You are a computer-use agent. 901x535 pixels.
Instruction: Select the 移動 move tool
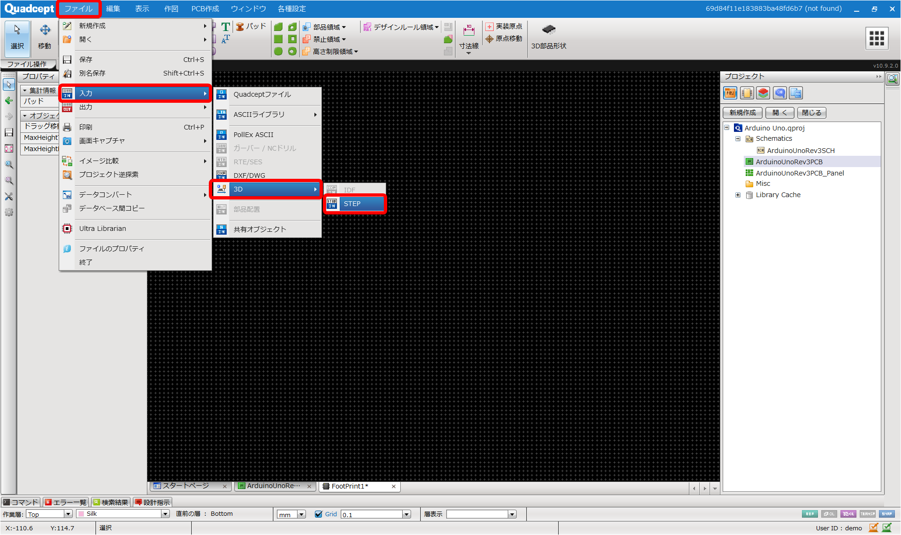click(x=45, y=37)
